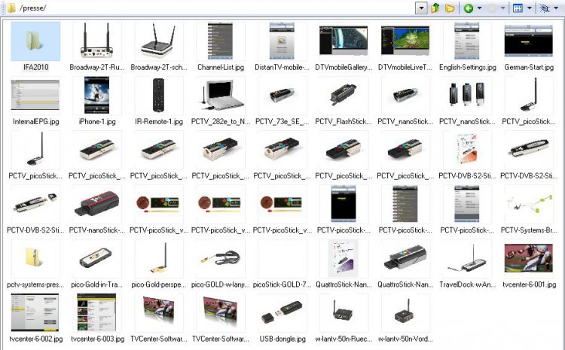Select the TravelDock-w-An... thumbnail

pos(467,258)
